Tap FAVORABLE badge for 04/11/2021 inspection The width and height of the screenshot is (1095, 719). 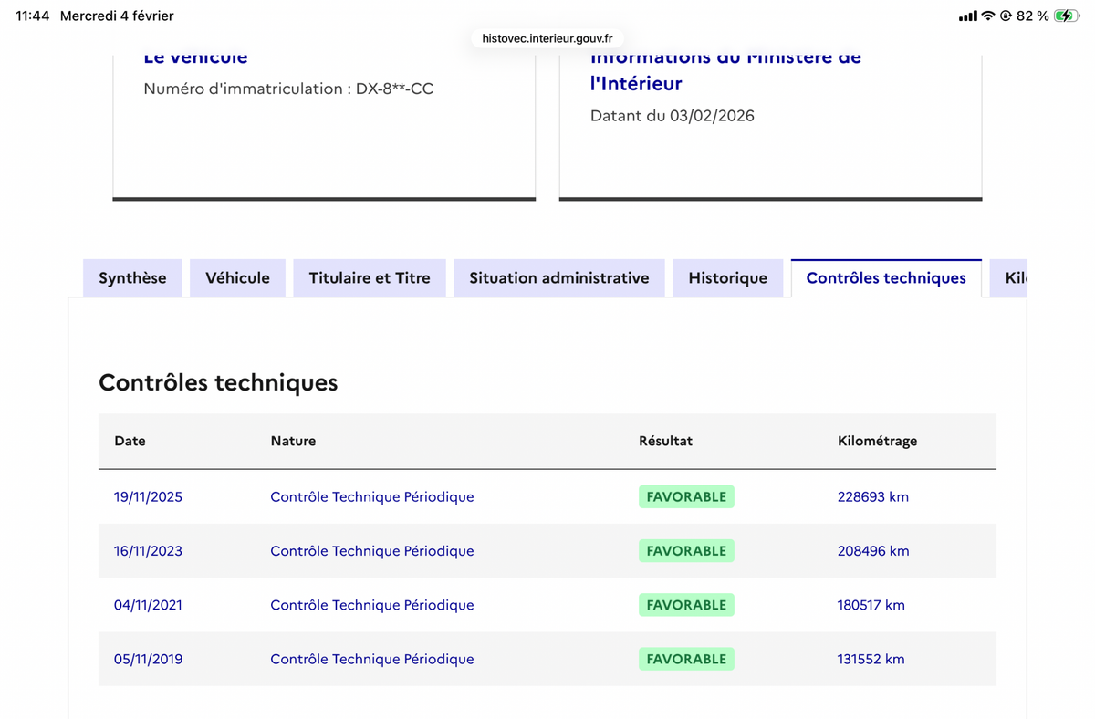(x=686, y=605)
